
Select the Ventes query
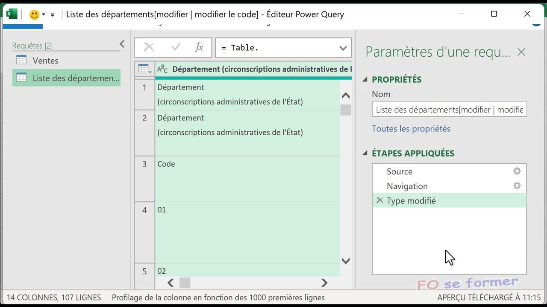[66, 61]
